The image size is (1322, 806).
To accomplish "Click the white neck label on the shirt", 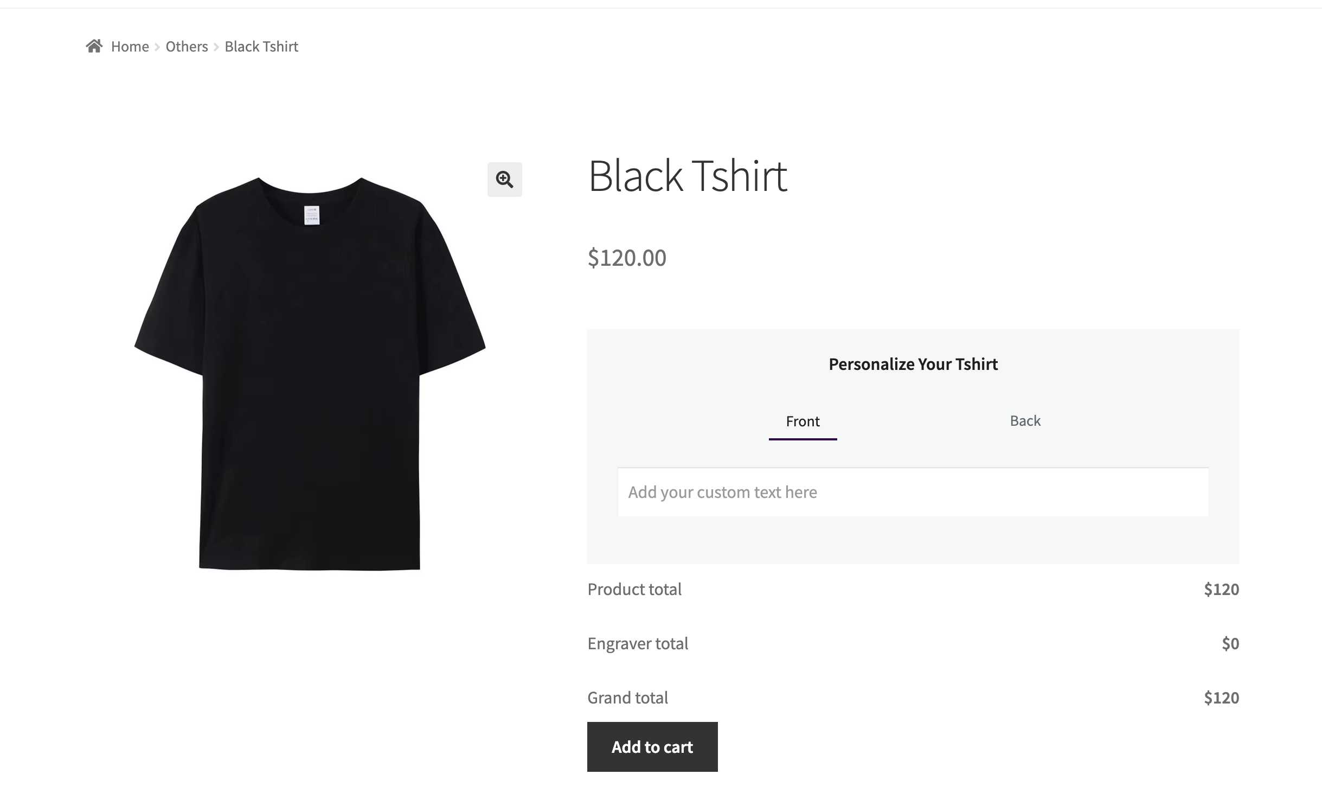I will point(312,215).
